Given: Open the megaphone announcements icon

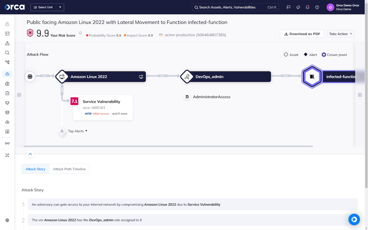Looking at the screenshot, I should pos(298,7).
